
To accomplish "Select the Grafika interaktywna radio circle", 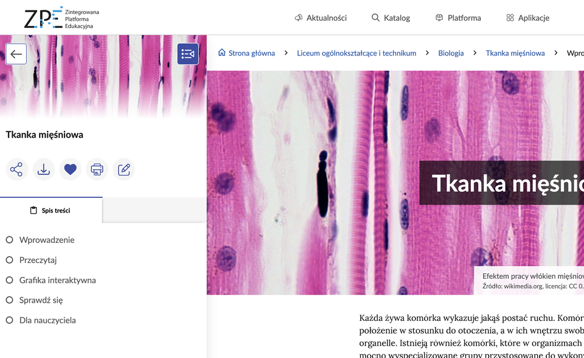I will point(10,280).
